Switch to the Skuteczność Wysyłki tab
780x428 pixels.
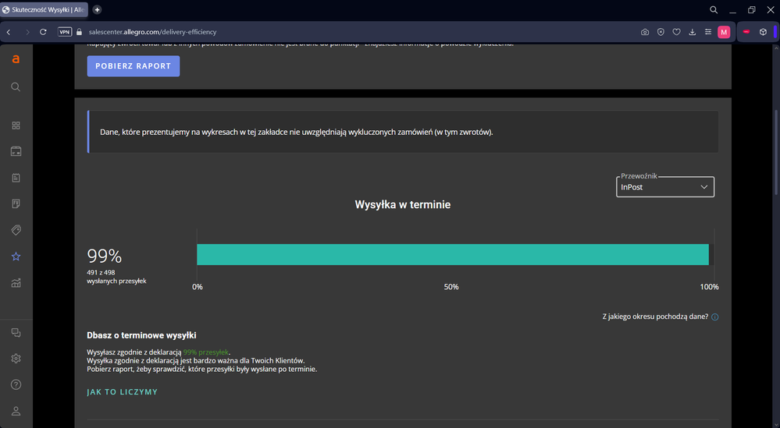(44, 10)
